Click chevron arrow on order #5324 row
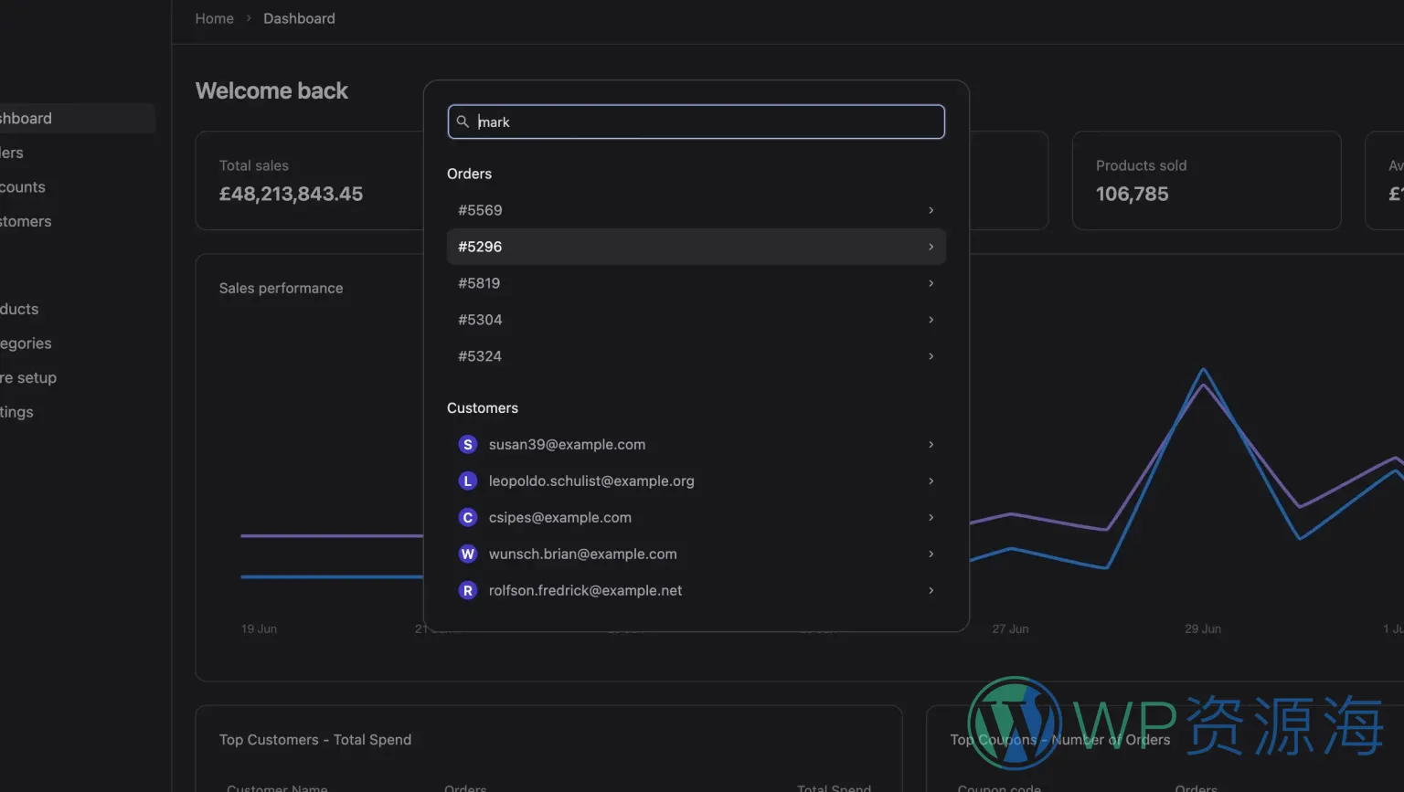The width and height of the screenshot is (1404, 792). click(931, 356)
